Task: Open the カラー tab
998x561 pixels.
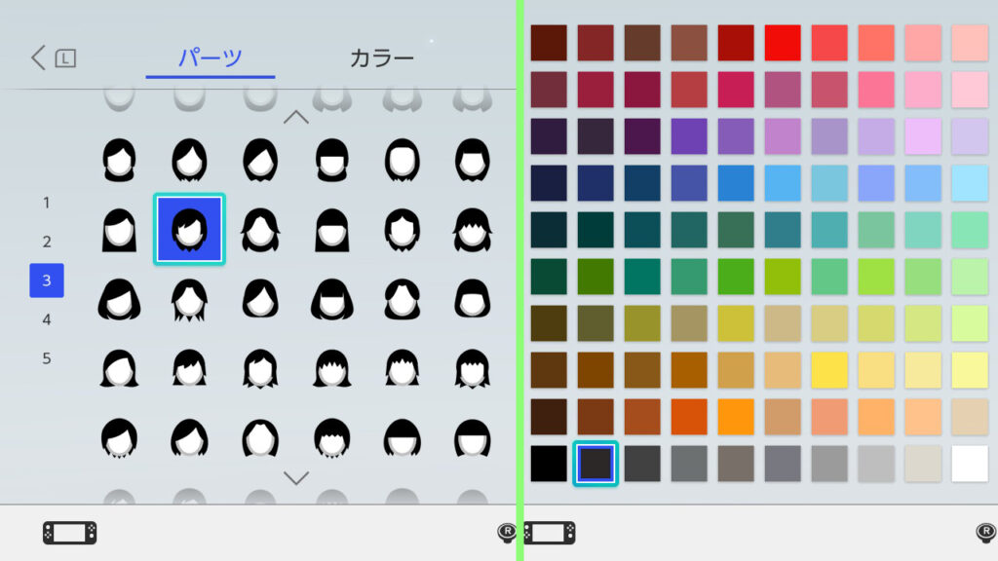Action: click(x=382, y=57)
